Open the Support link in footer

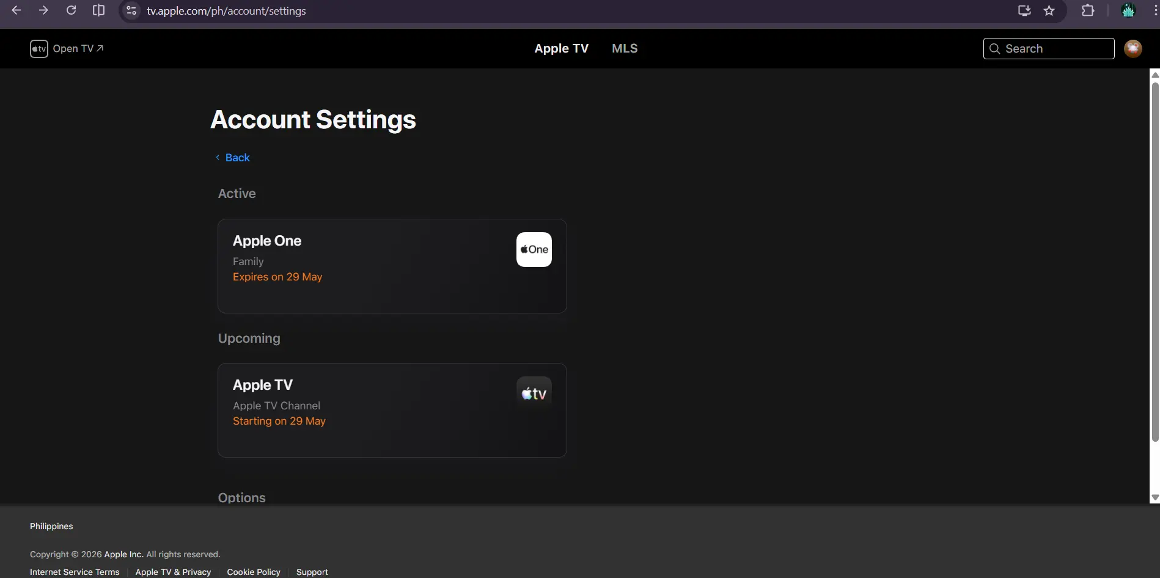pyautogui.click(x=312, y=572)
